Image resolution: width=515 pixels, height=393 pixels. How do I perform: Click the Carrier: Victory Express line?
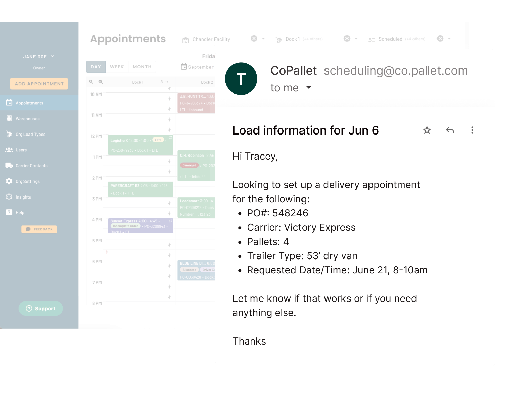(x=301, y=227)
